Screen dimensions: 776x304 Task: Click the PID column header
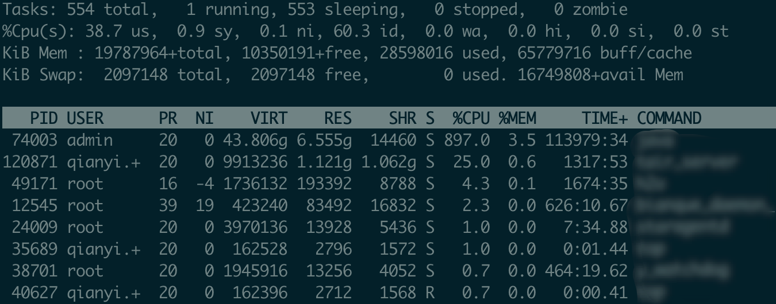pyautogui.click(x=44, y=119)
